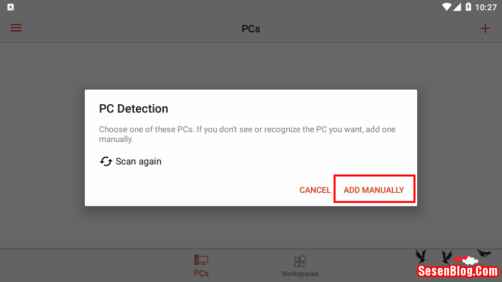Tap the battery charging icon in status bar

pos(468,7)
